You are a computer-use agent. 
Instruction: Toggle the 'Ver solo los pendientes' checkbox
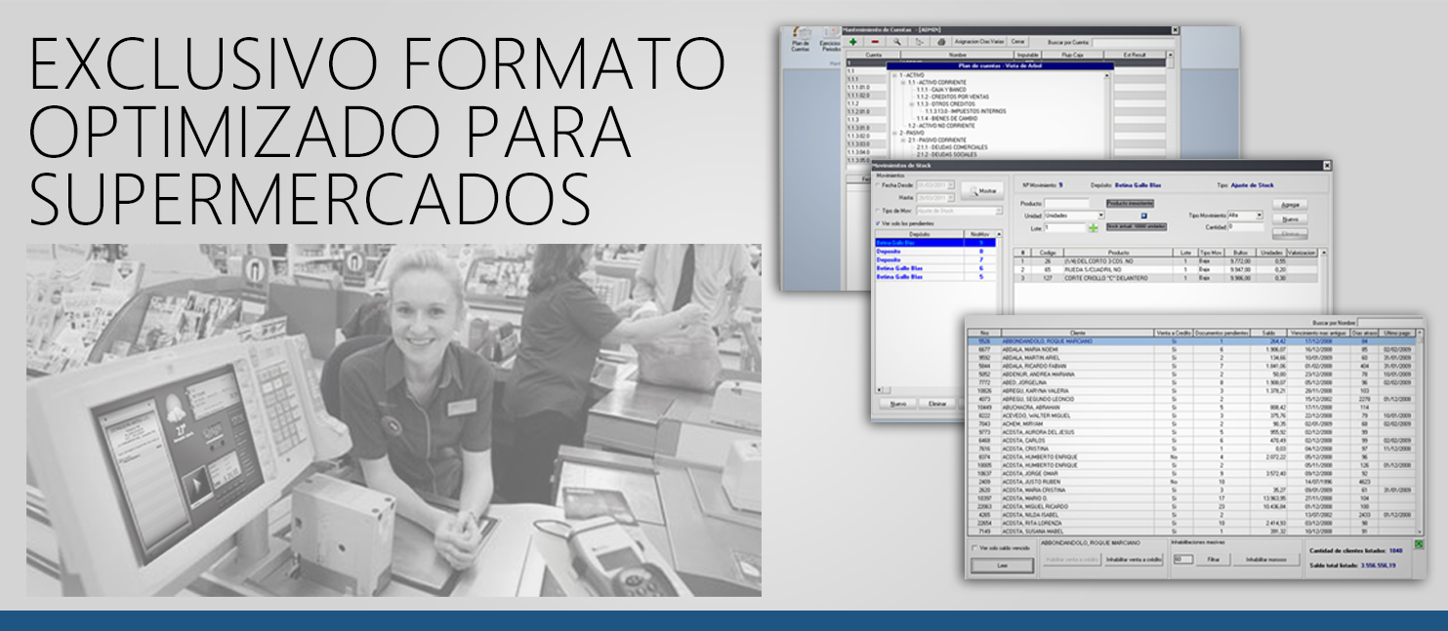(x=878, y=223)
